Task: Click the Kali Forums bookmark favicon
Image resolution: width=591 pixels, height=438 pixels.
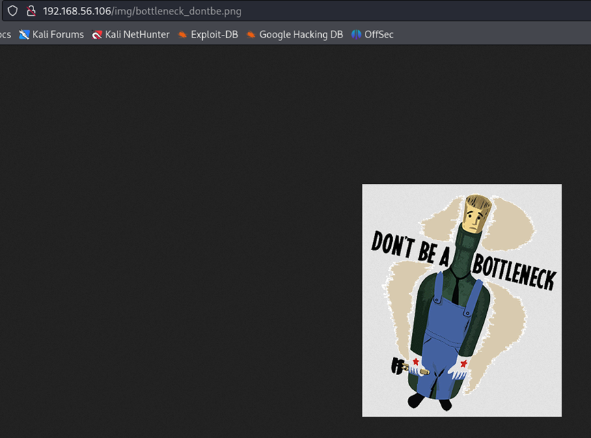Action: tap(24, 35)
